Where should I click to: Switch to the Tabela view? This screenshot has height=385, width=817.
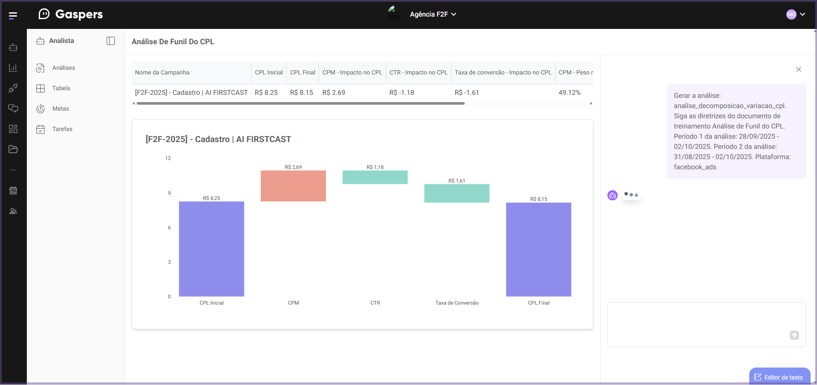pyautogui.click(x=61, y=88)
